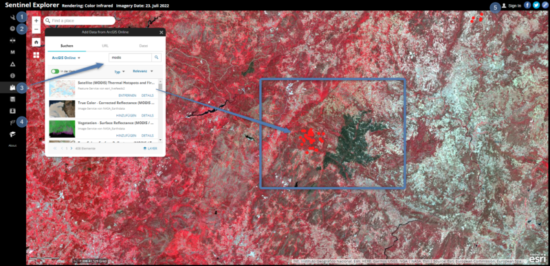Open the time selector clock tool

[13, 29]
